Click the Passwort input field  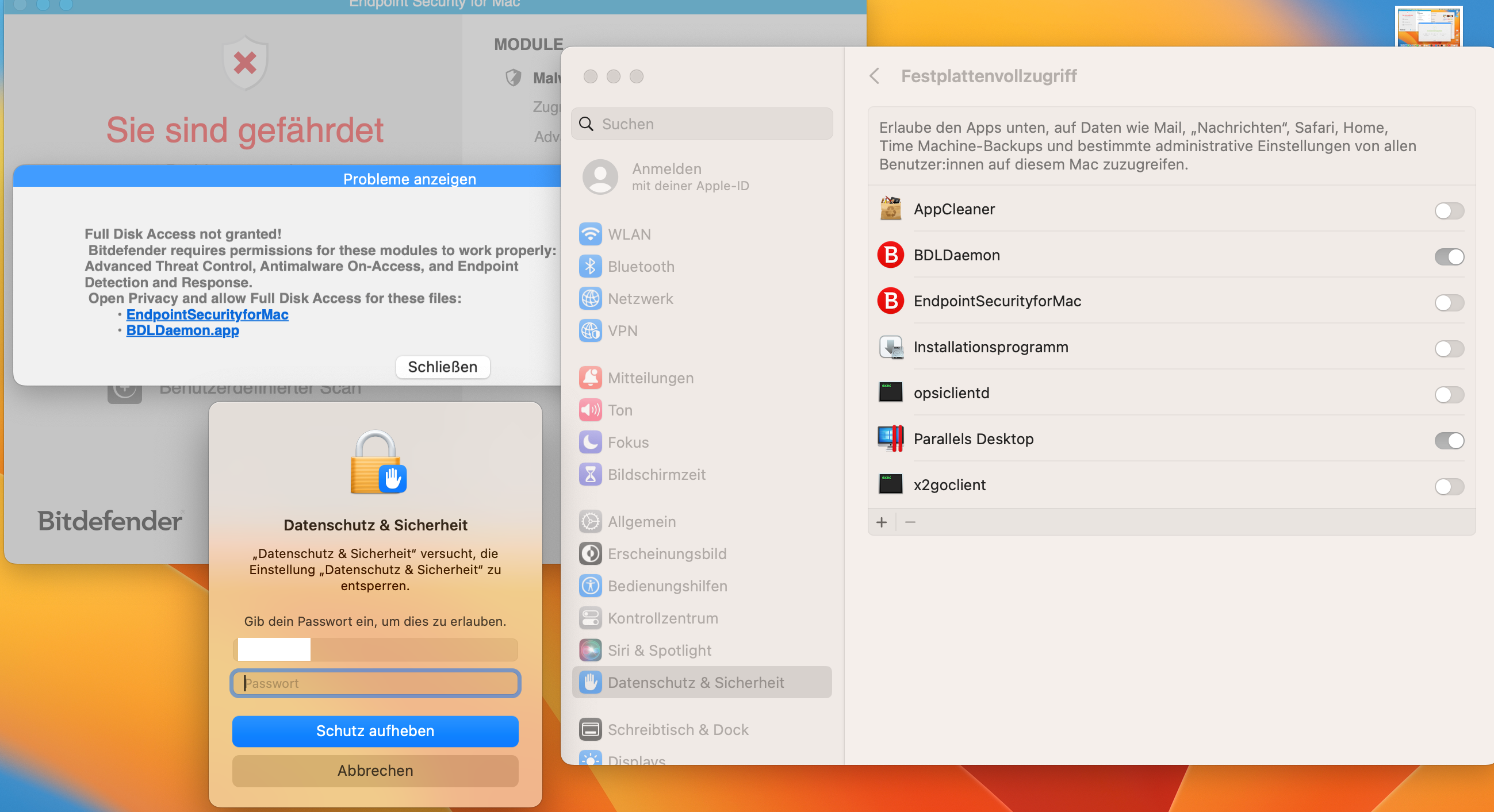pyautogui.click(x=376, y=683)
